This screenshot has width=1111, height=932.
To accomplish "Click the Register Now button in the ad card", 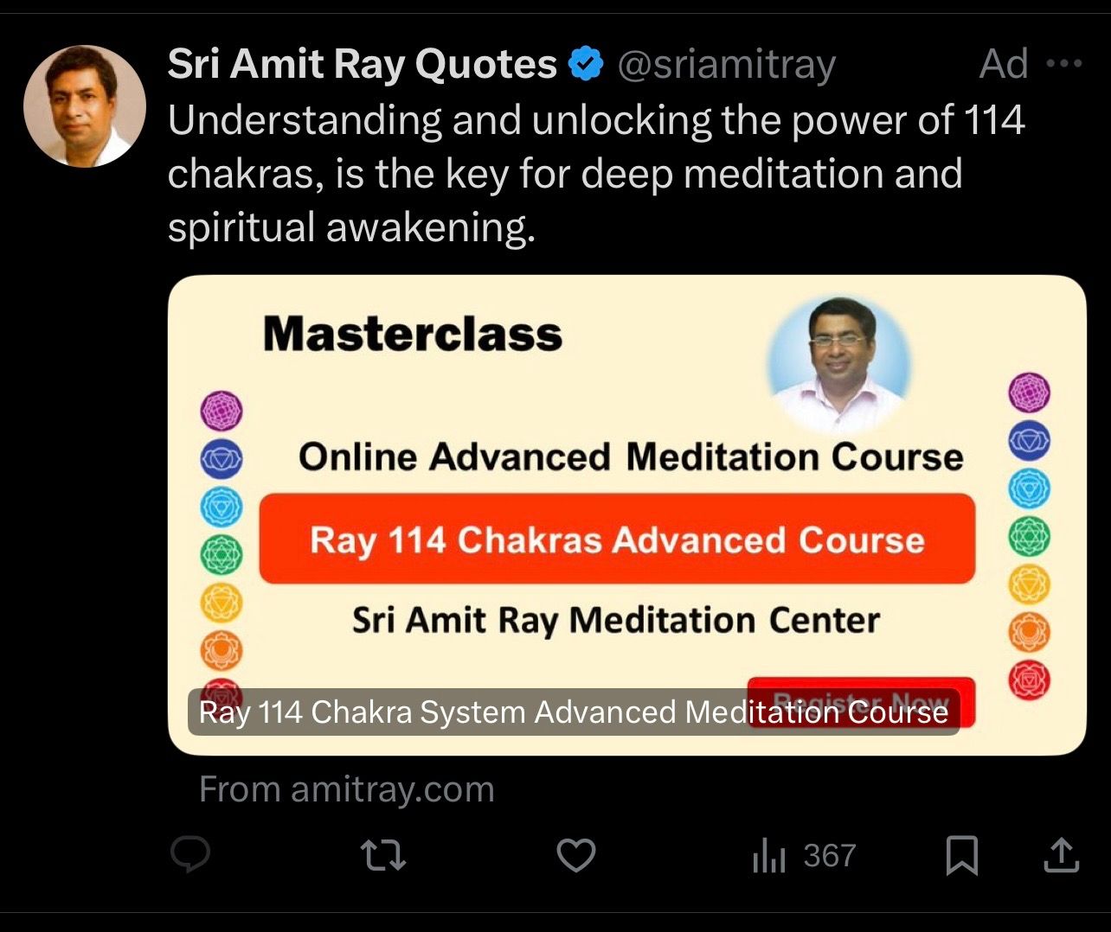I will [x=861, y=701].
